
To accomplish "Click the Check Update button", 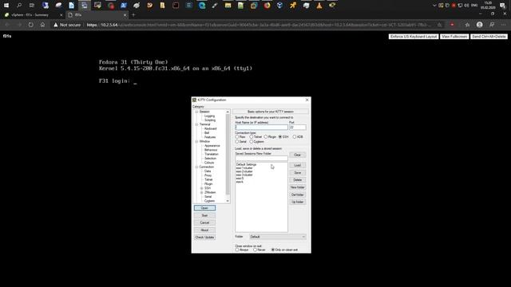I will 204,238.
